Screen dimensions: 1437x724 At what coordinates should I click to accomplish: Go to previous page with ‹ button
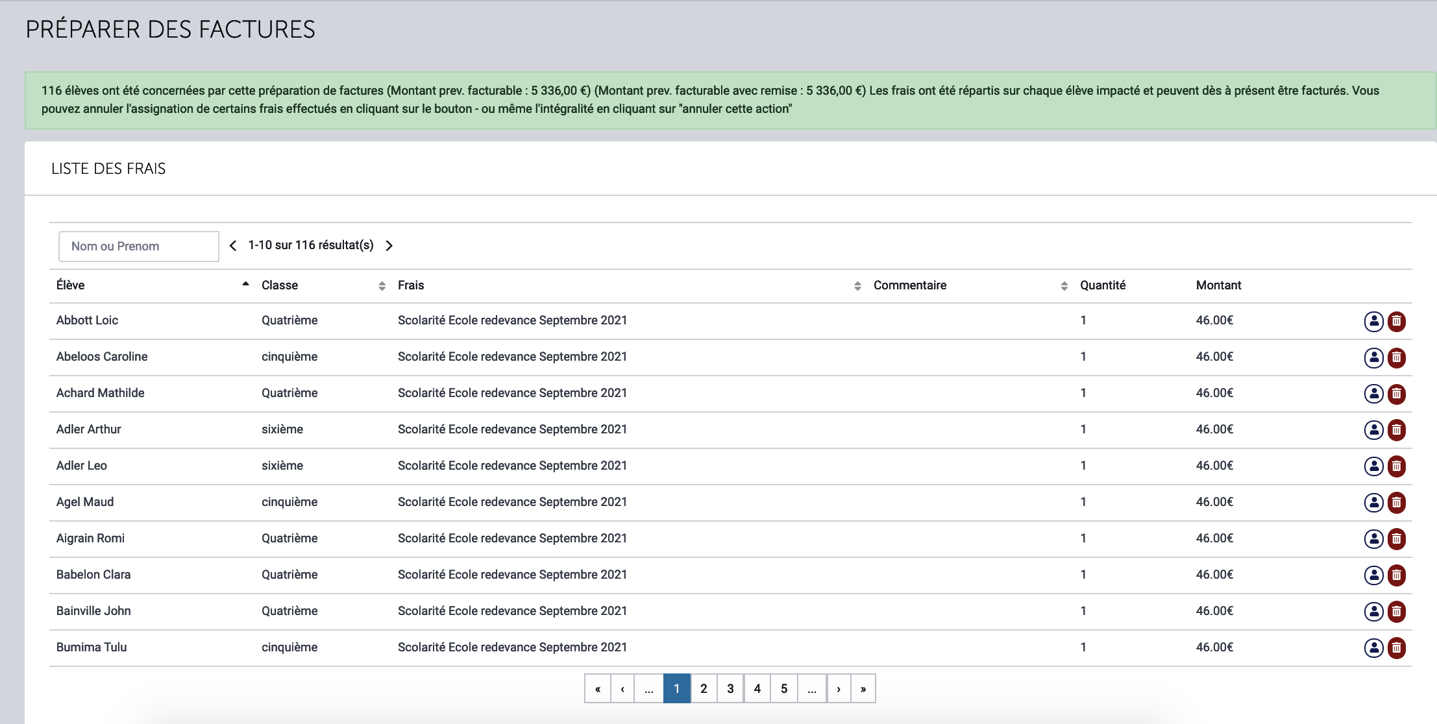coord(622,688)
